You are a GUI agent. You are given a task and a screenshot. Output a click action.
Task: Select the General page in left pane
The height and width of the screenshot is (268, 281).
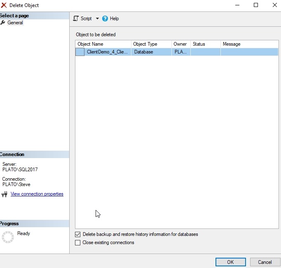(x=15, y=23)
